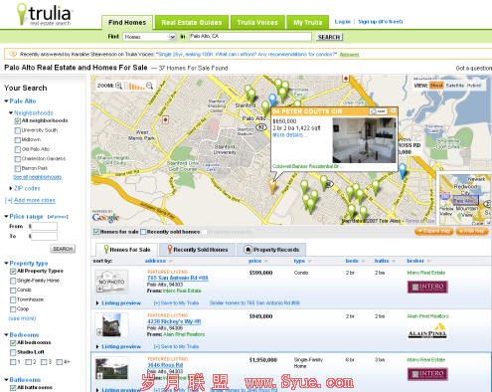Check the Condo property type box
This screenshot has width=492, height=392.
click(x=13, y=291)
